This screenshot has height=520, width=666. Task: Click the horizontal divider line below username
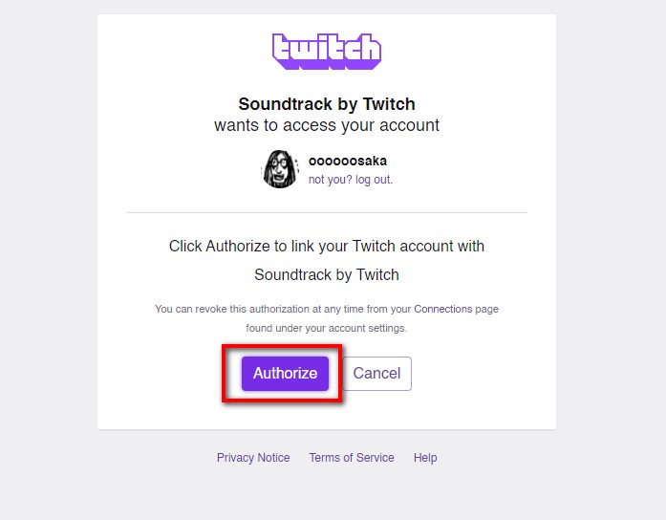click(x=327, y=212)
